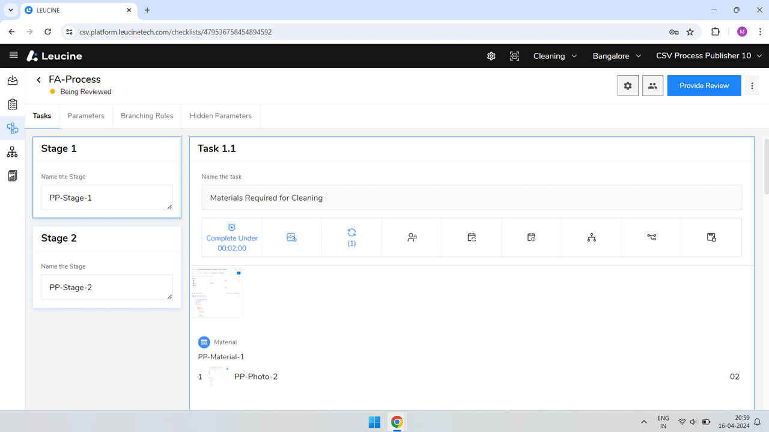769x432 pixels.
Task: Go back using the arrow beside FA-Process
Action: click(x=39, y=80)
